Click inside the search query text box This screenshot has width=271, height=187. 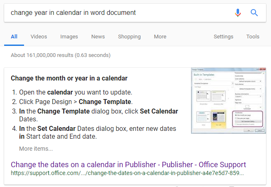pos(116,13)
